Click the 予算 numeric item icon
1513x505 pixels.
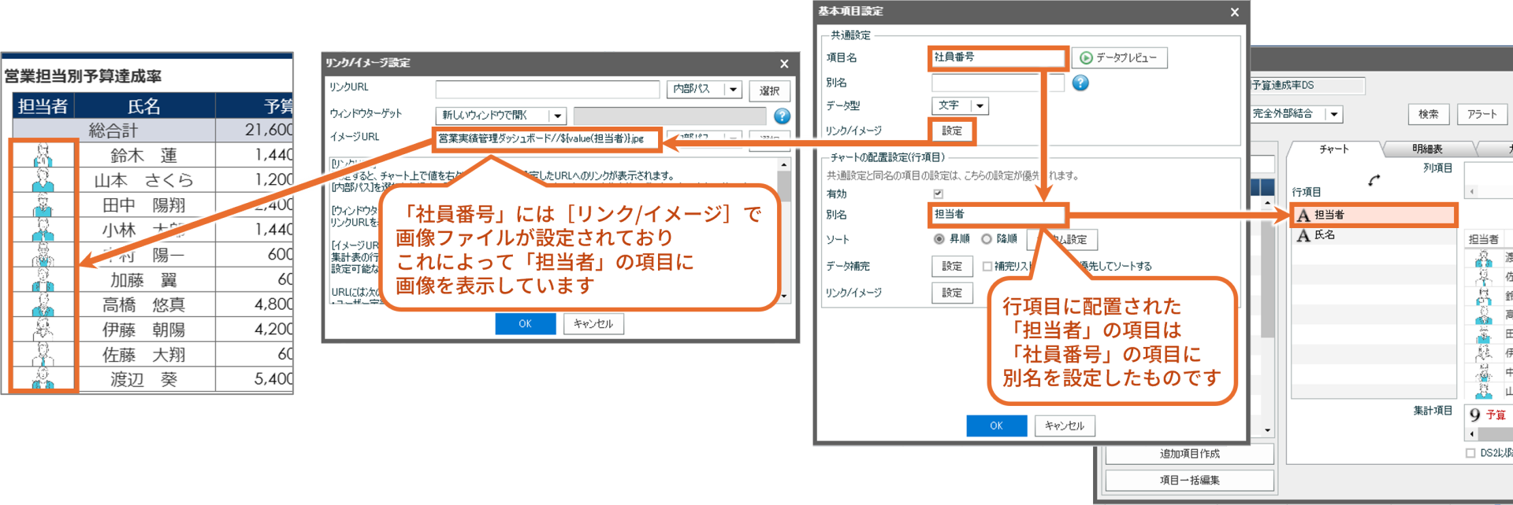tap(1474, 415)
